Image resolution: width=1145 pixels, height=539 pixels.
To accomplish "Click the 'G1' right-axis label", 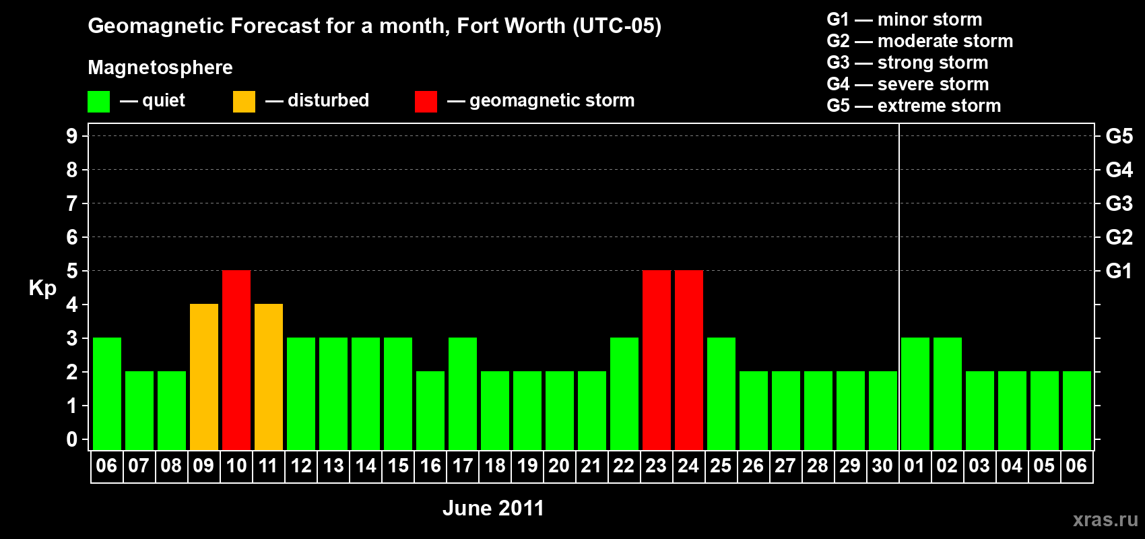I will 1119,271.
